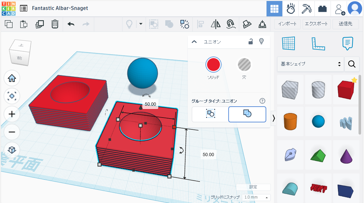The image size is (364, 203).
Task: Select the ruler tool icon
Action: click(x=318, y=43)
